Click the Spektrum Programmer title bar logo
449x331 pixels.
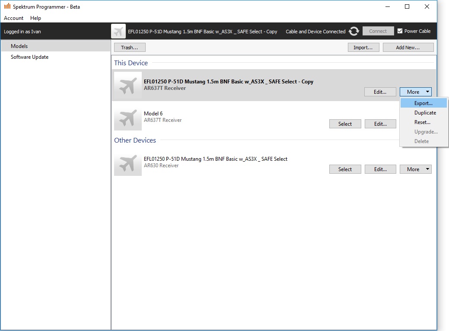click(7, 6)
